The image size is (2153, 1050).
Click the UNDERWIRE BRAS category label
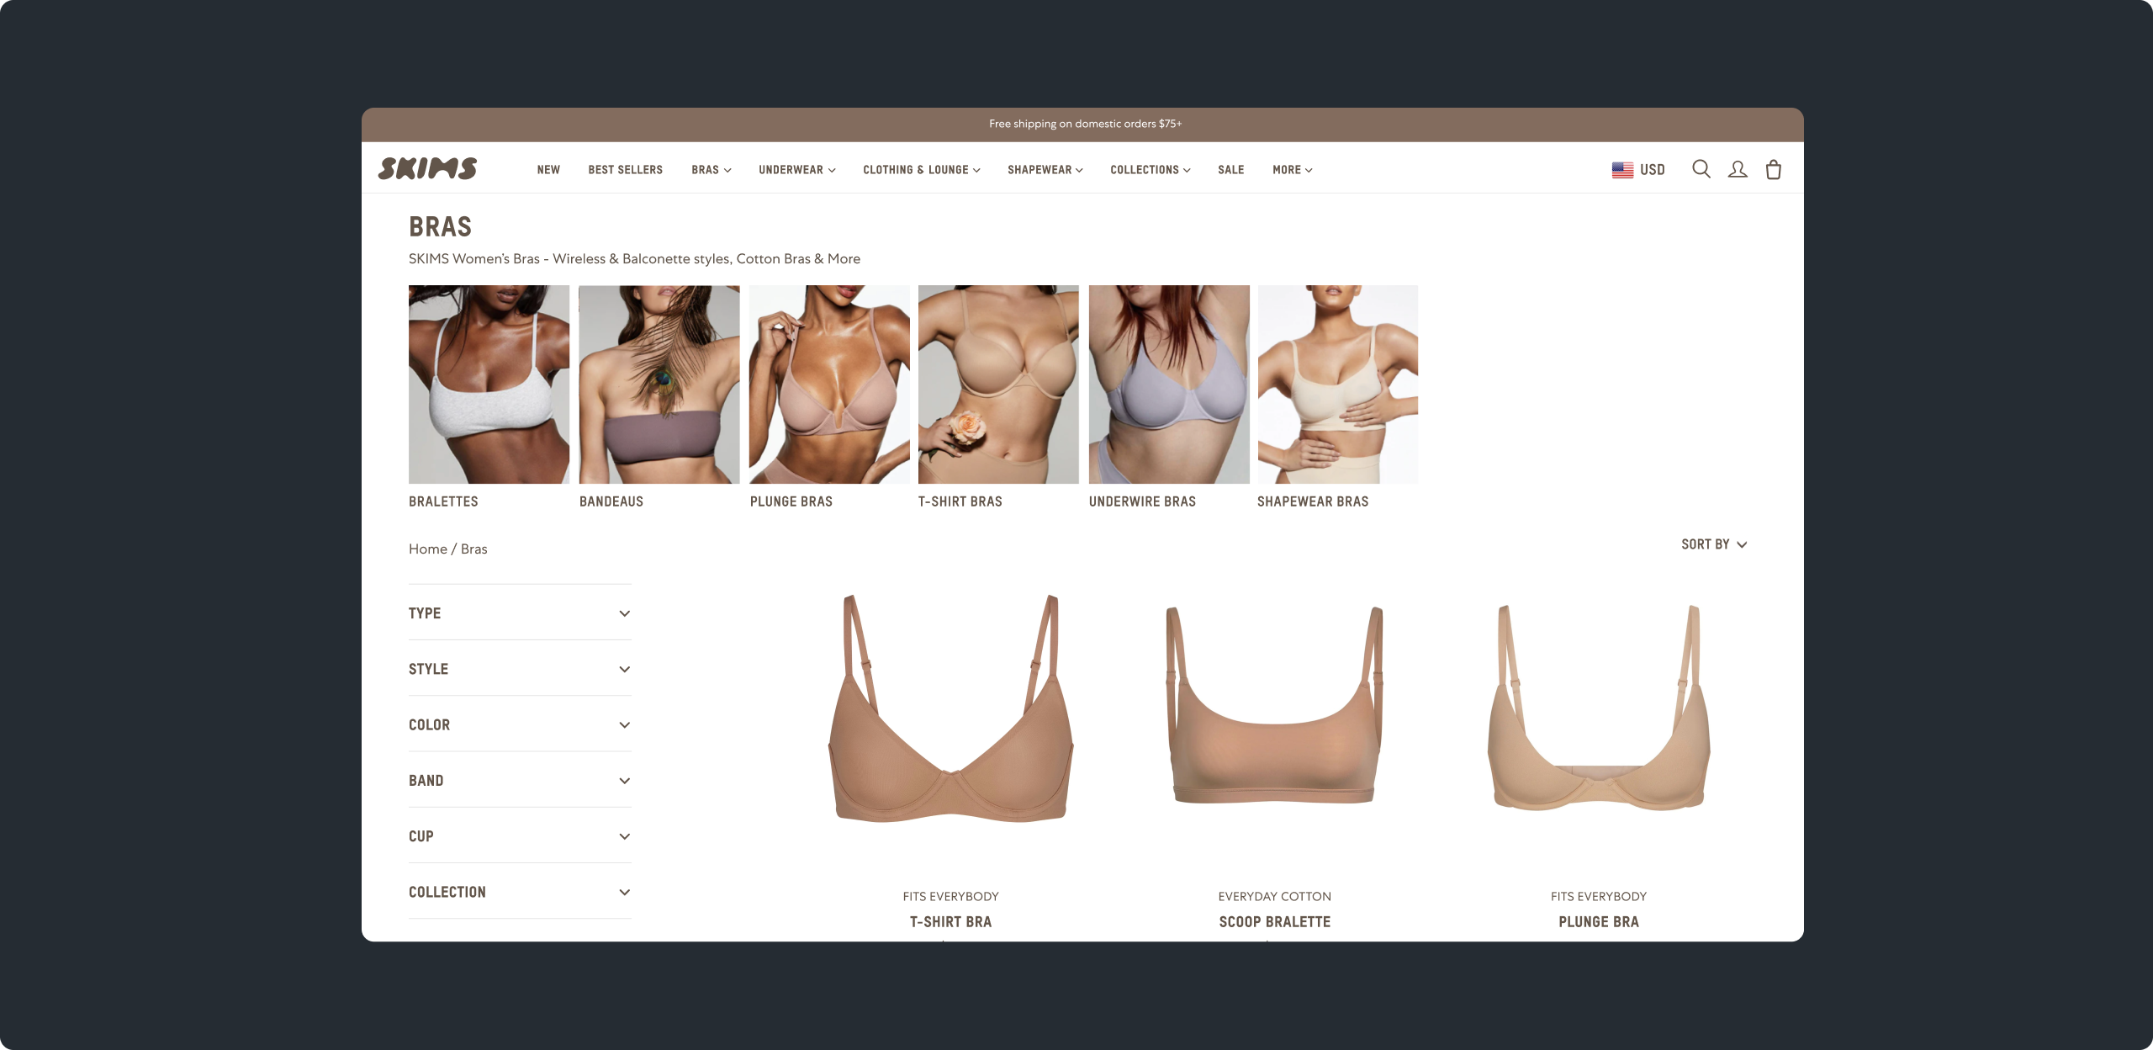point(1142,501)
